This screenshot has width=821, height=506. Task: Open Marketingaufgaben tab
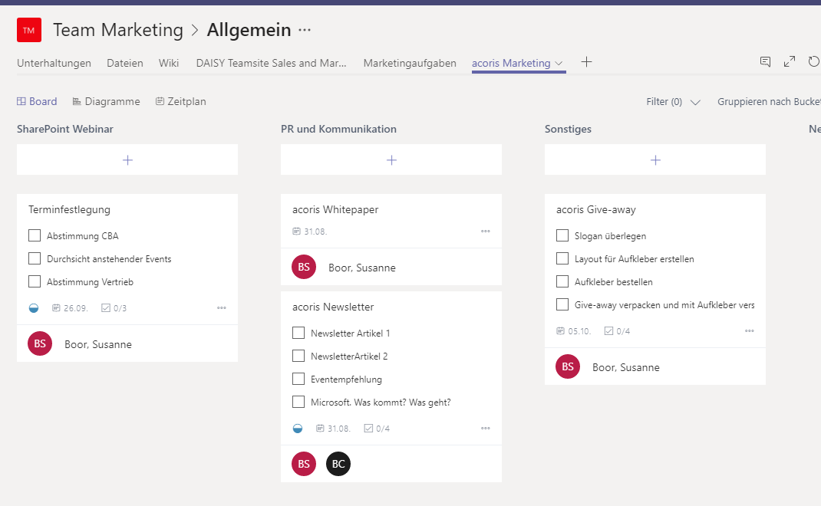(x=410, y=63)
